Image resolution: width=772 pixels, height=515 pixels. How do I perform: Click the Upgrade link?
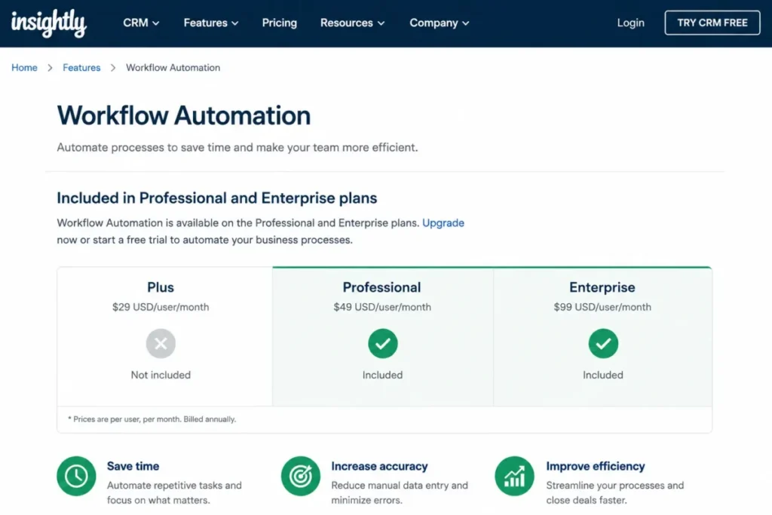[x=443, y=222]
